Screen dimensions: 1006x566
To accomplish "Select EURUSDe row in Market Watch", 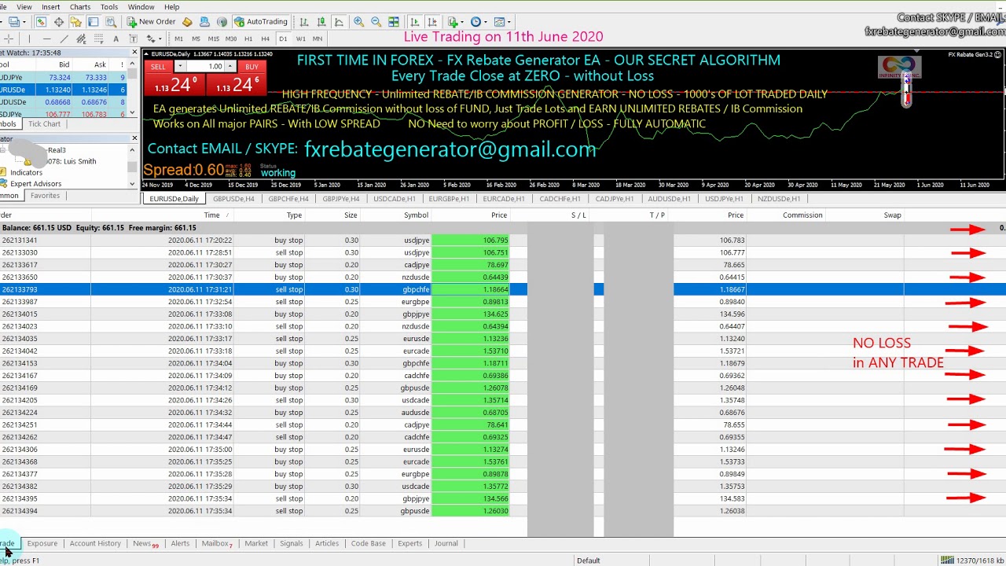I will coord(63,90).
